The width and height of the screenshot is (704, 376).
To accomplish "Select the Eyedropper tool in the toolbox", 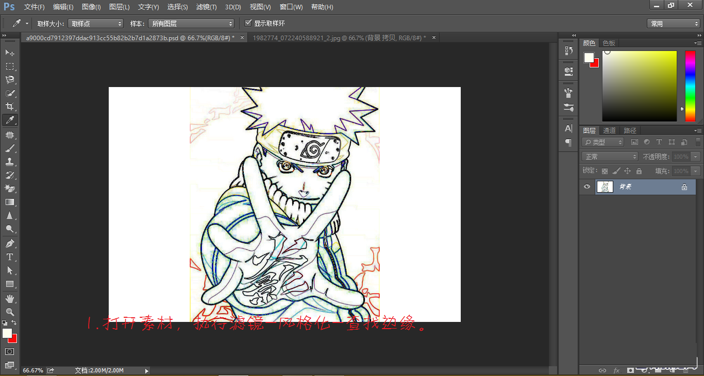I will click(x=10, y=120).
